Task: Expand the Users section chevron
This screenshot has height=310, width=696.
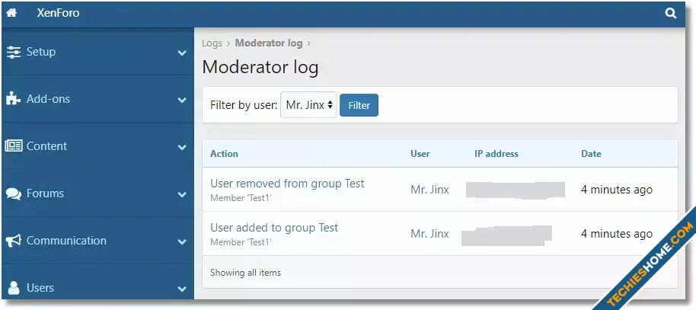Action: [x=182, y=289]
